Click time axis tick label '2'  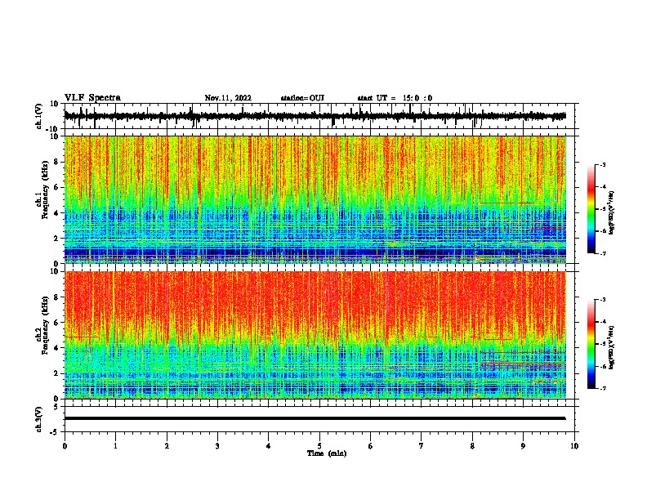click(x=167, y=446)
